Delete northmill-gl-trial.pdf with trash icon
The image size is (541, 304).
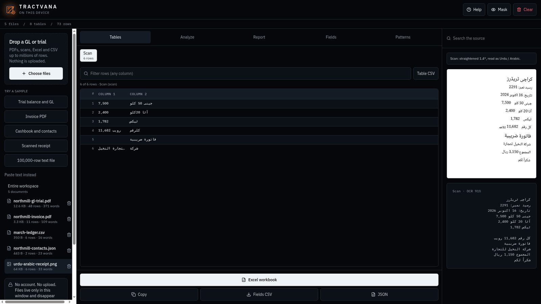69,203
